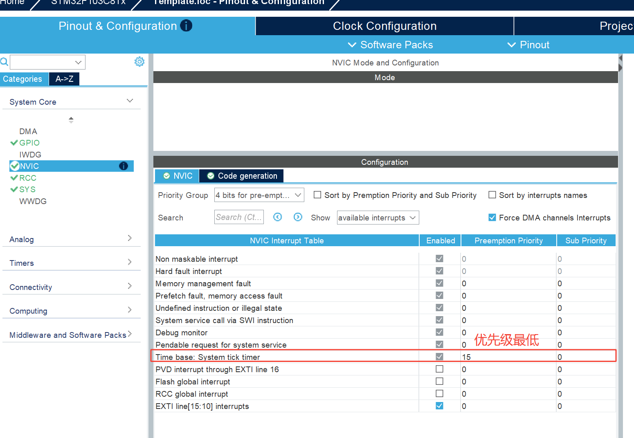Click the Template.ioc breadcrumb
This screenshot has width=634, height=438.
point(238,2)
